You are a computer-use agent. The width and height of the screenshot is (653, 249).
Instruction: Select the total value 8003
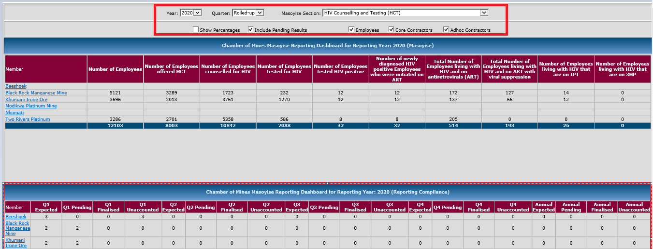(x=172, y=126)
